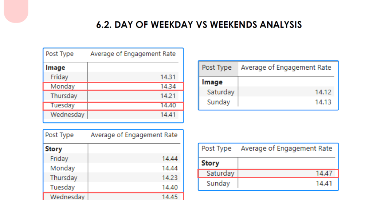Viewport: 373px width, 200px height.
Task: Click Average of Engagement Rate header, Story weekend table
Action: click(x=286, y=148)
